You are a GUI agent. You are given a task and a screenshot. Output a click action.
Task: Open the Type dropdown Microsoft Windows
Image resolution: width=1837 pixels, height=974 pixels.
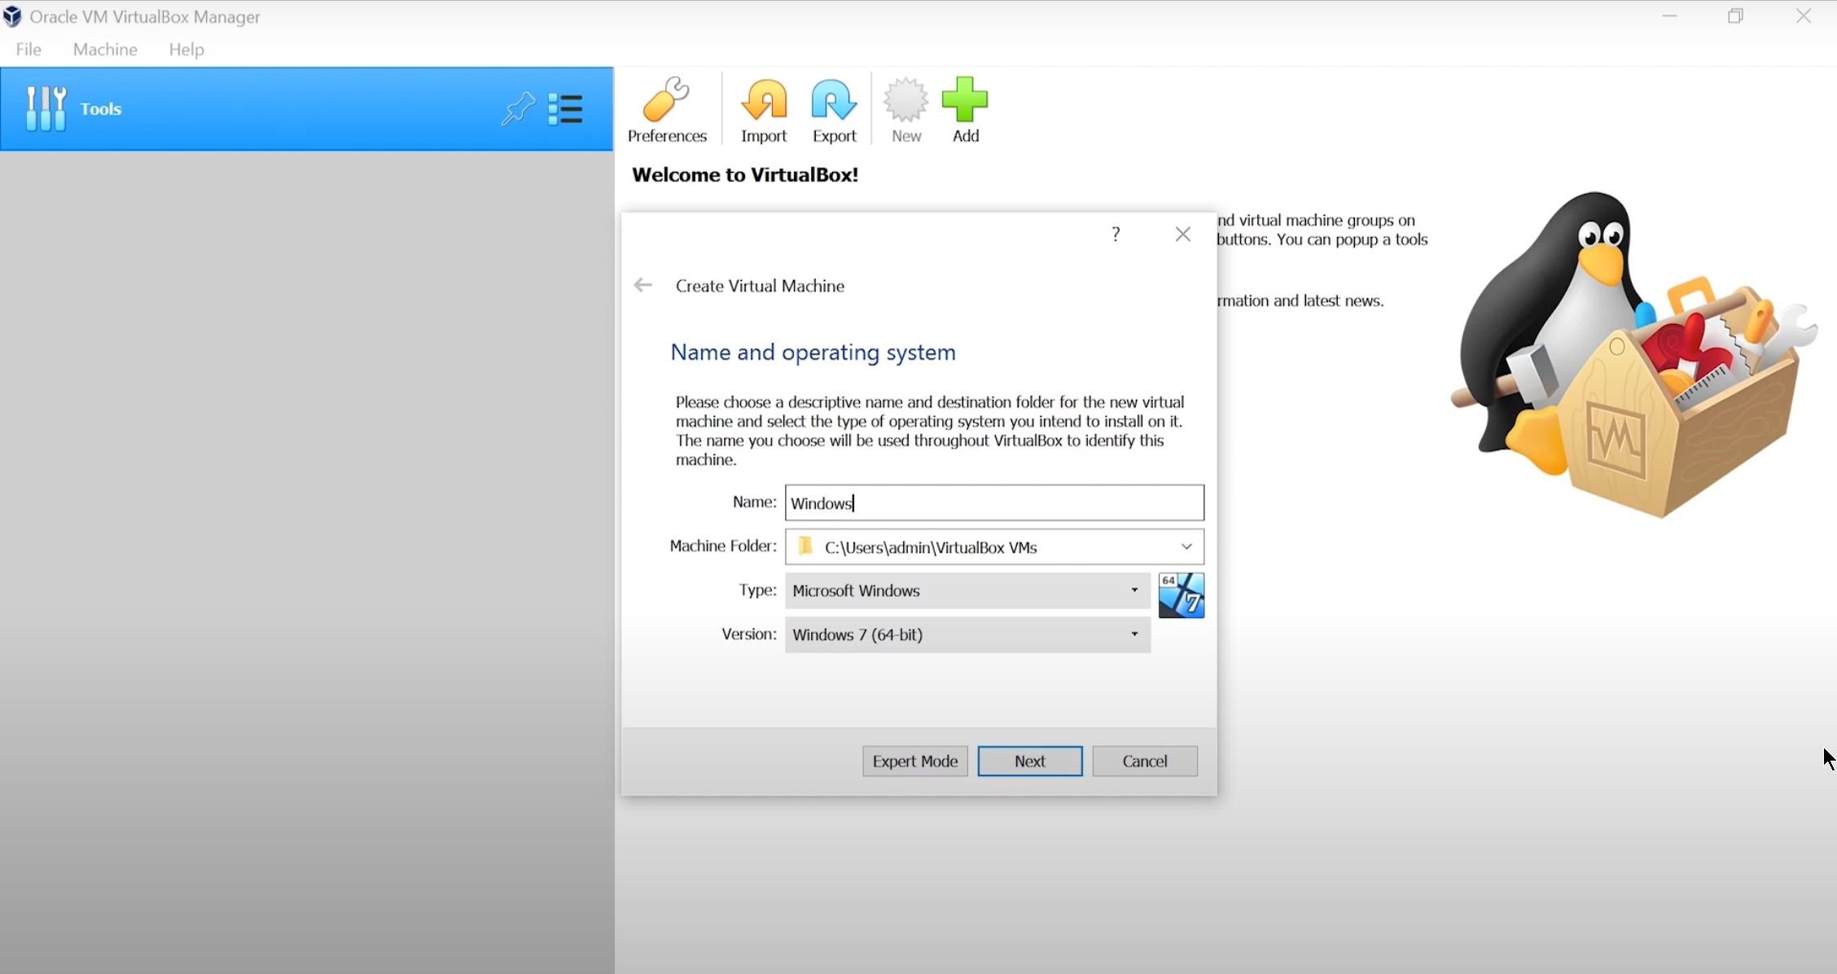[967, 590]
